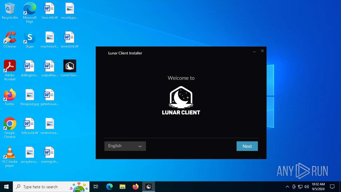Select Skype desktop shortcut
Screen dimensions: 341x192
30,40
